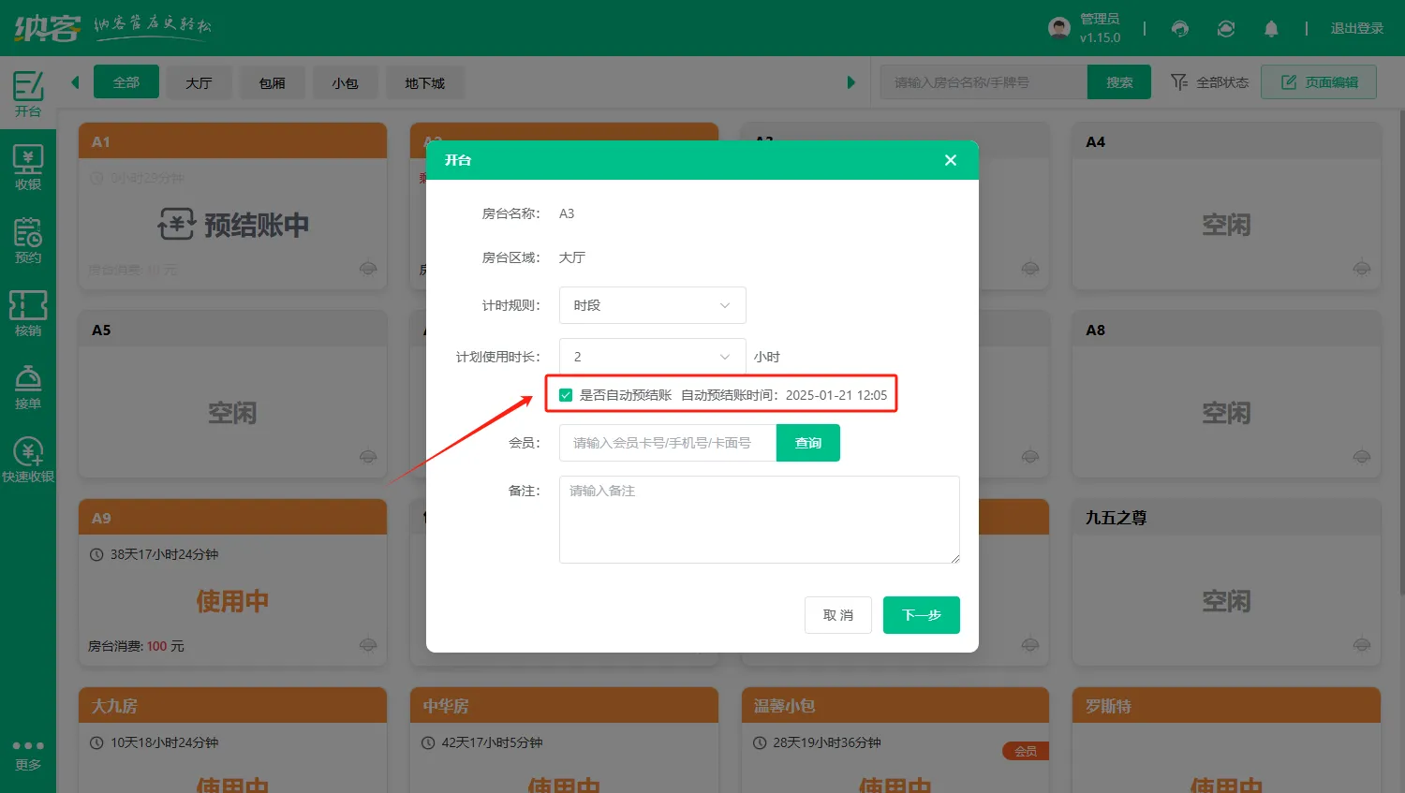Click 下一步 to proceed
This screenshot has height=793, width=1405.
tap(922, 615)
